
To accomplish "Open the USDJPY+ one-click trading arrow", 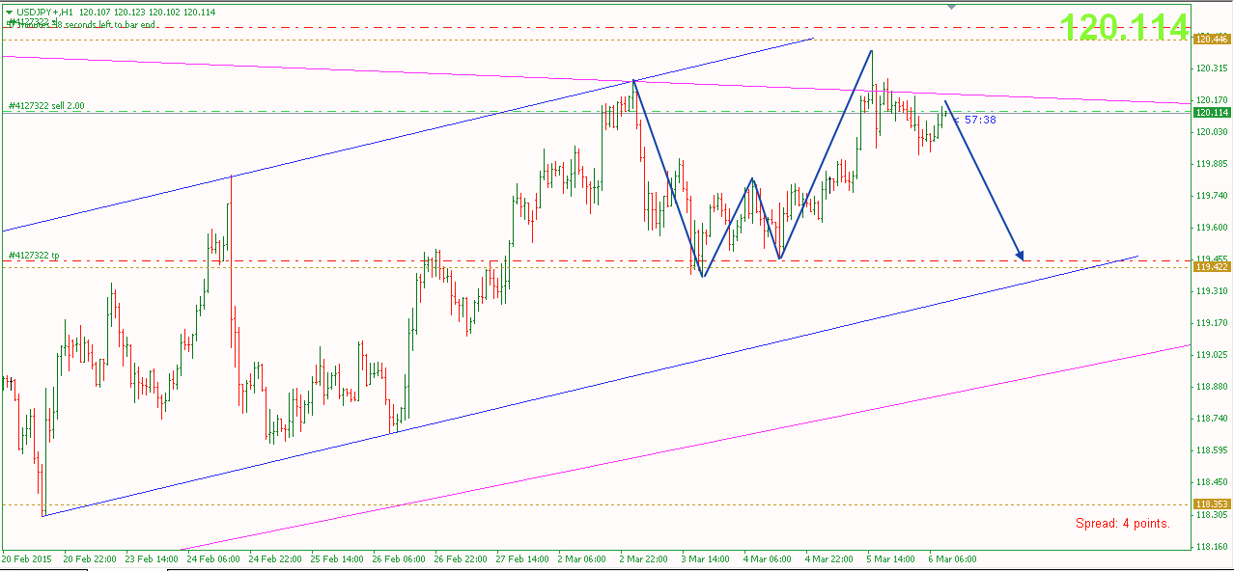I will click(9, 12).
